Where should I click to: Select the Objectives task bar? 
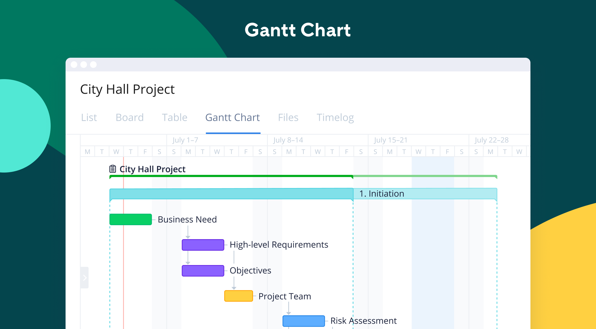(x=203, y=270)
